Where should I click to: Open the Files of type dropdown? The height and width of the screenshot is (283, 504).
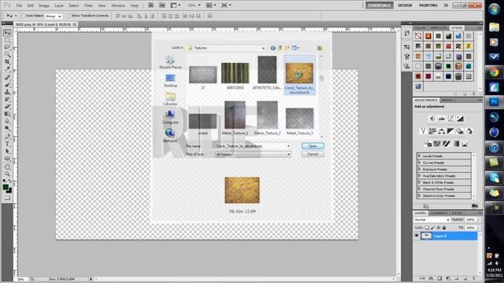[x=288, y=154]
